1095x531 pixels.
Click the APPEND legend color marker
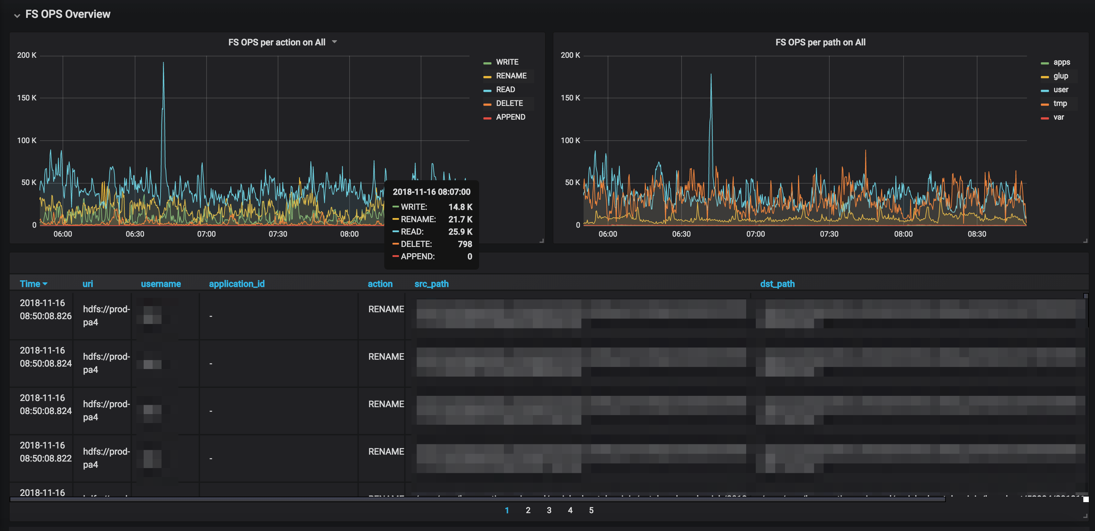pos(487,118)
